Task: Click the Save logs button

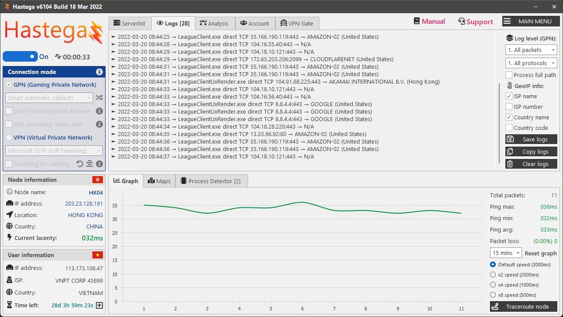Action: (x=531, y=139)
